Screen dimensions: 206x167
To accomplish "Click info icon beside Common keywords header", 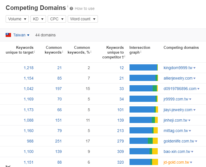I will (63, 52).
